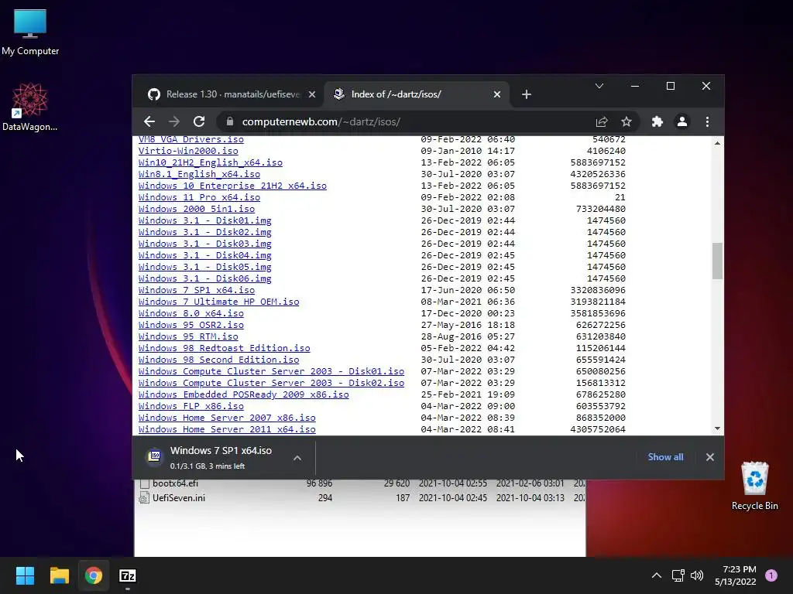793x594 pixels.
Task: Show all downloads
Action: (x=665, y=456)
